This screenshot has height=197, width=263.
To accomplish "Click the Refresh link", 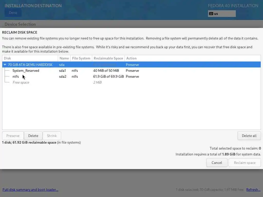I will coord(253,190).
